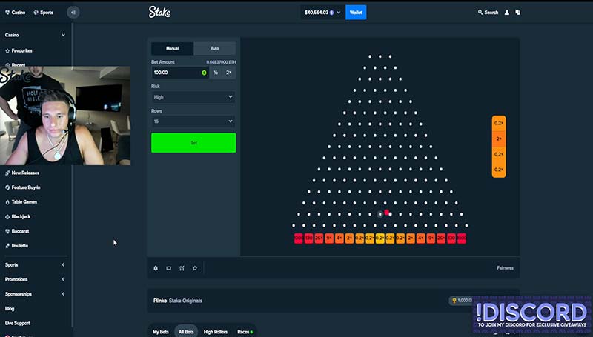The height and width of the screenshot is (337, 593).
Task: Click the blue Wallet button
Action: pos(356,13)
